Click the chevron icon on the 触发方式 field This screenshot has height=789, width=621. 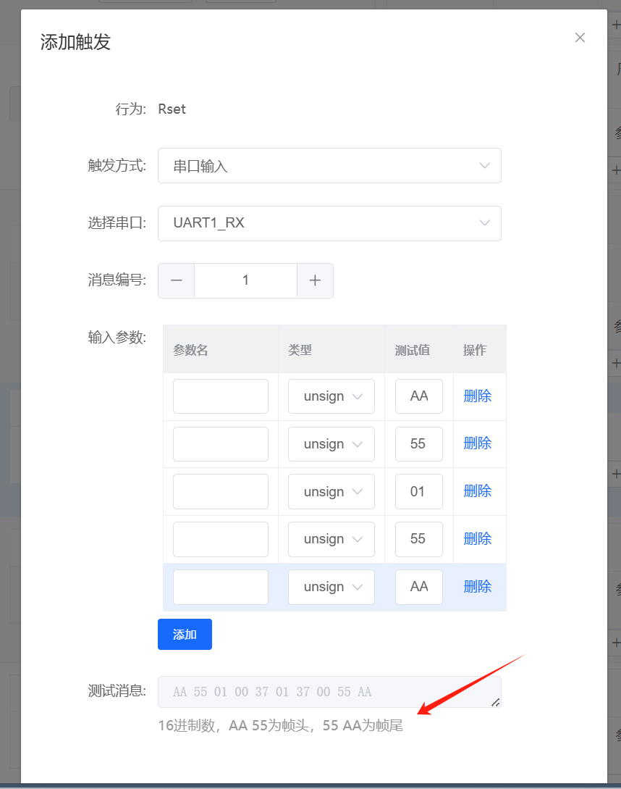coord(484,165)
